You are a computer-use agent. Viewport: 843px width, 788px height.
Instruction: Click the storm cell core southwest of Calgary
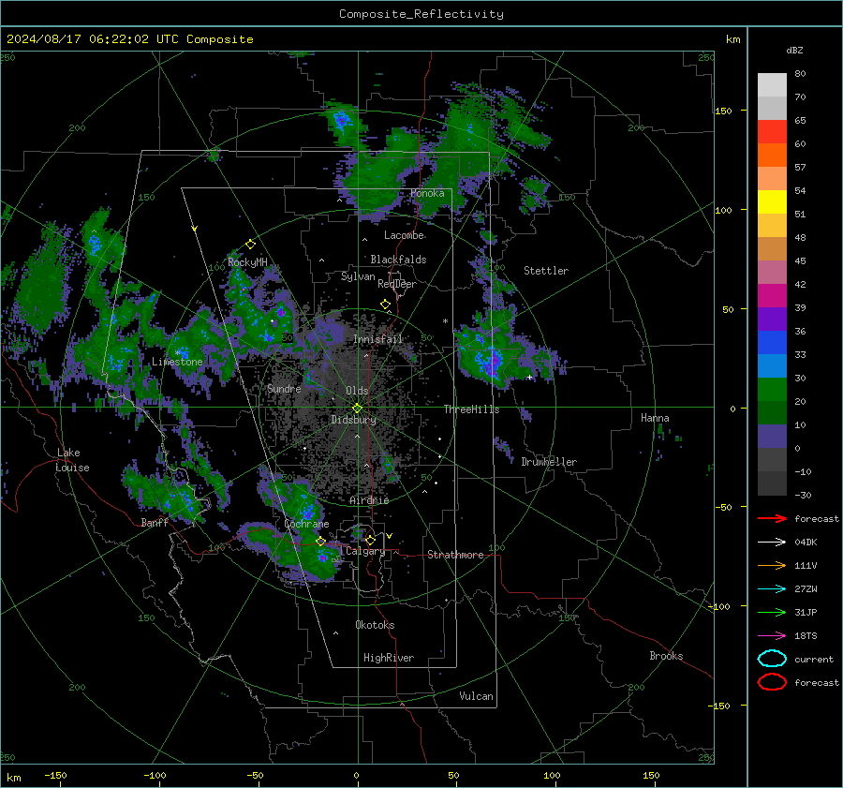322,558
